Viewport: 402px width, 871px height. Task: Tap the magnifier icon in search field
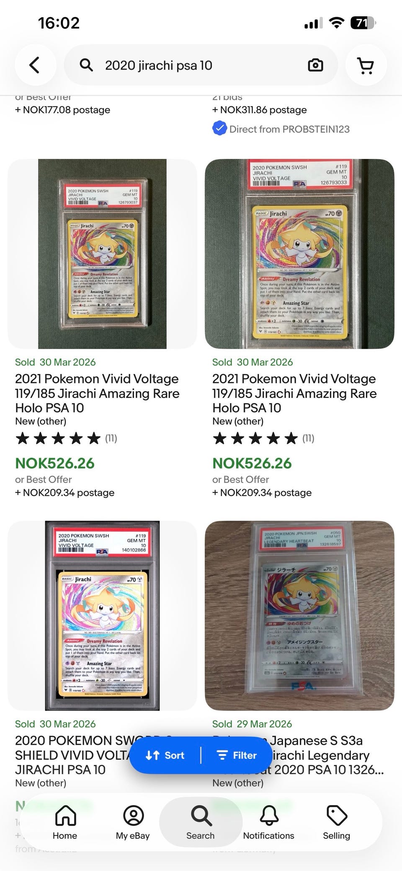pyautogui.click(x=86, y=65)
